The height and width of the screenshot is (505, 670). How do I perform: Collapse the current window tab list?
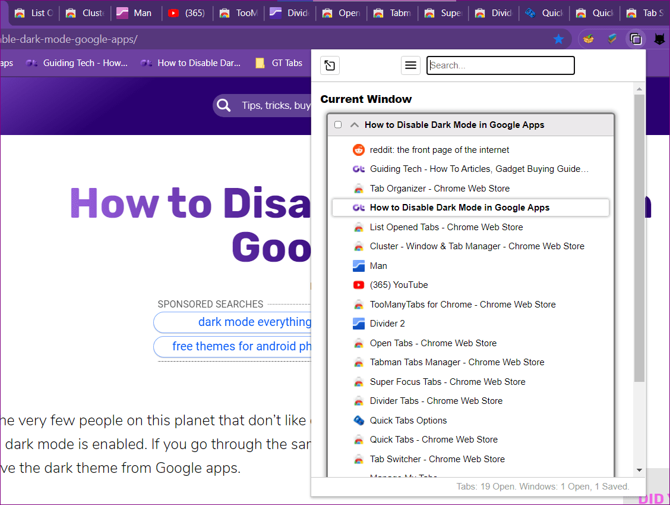(x=355, y=125)
